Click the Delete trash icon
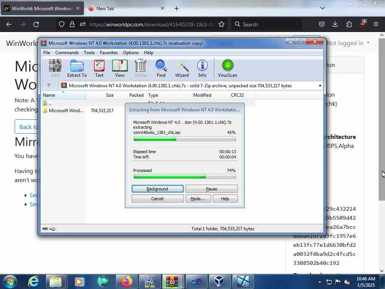This screenshot has height=289, width=385. [141, 68]
